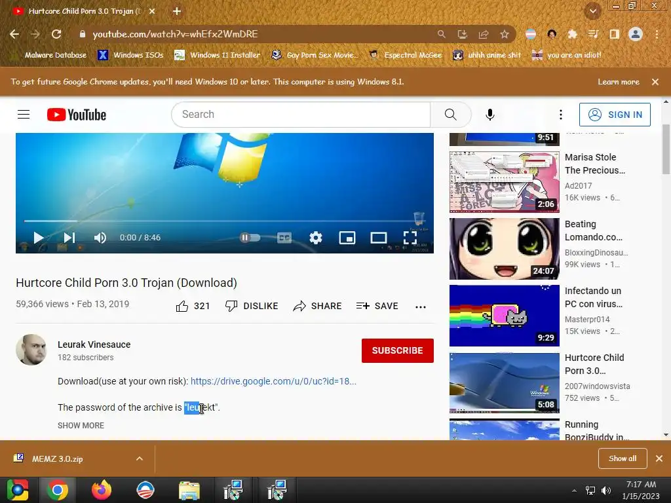Toggle the autoplay switch
671x503 pixels.
pos(250,237)
